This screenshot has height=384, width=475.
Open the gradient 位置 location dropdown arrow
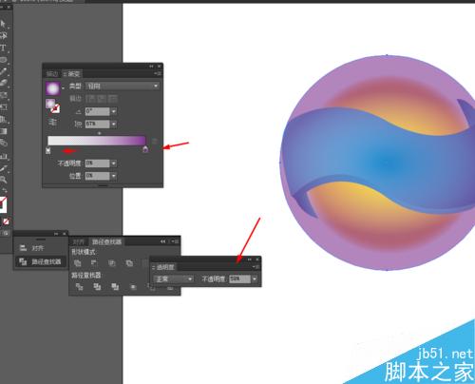114,176
